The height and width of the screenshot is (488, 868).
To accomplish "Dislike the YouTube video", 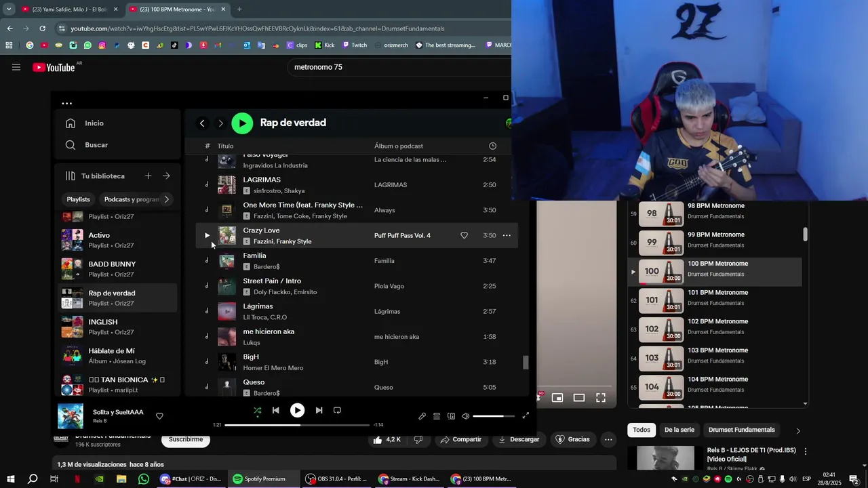I will coord(418,440).
